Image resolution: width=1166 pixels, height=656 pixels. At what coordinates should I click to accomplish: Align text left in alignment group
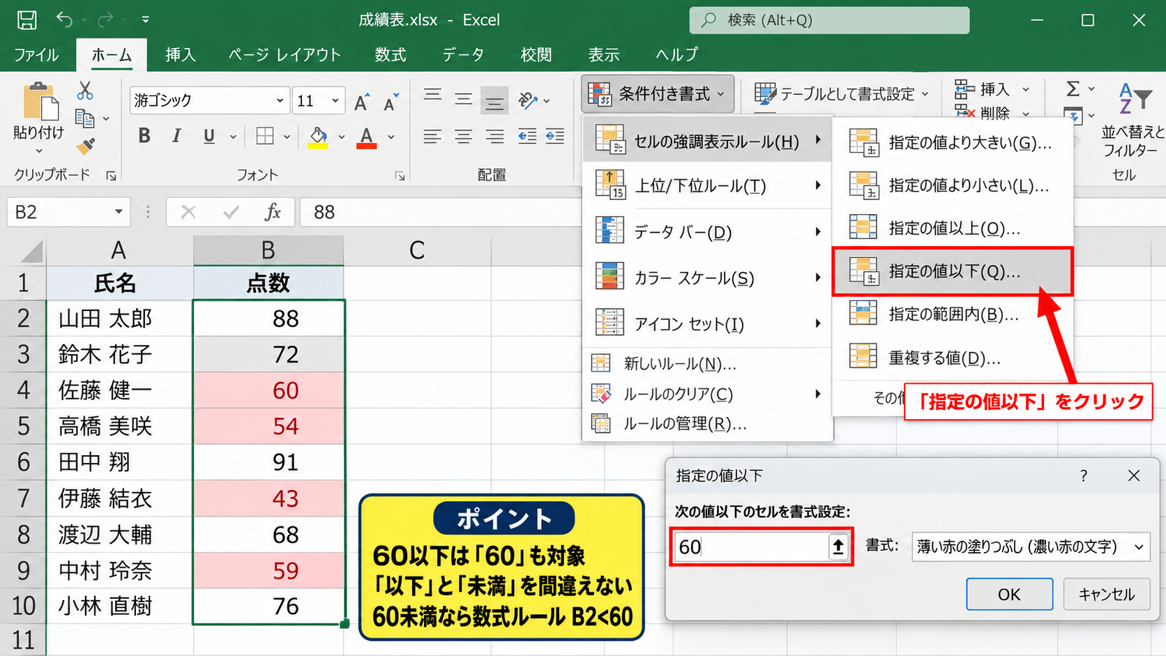[x=432, y=137]
